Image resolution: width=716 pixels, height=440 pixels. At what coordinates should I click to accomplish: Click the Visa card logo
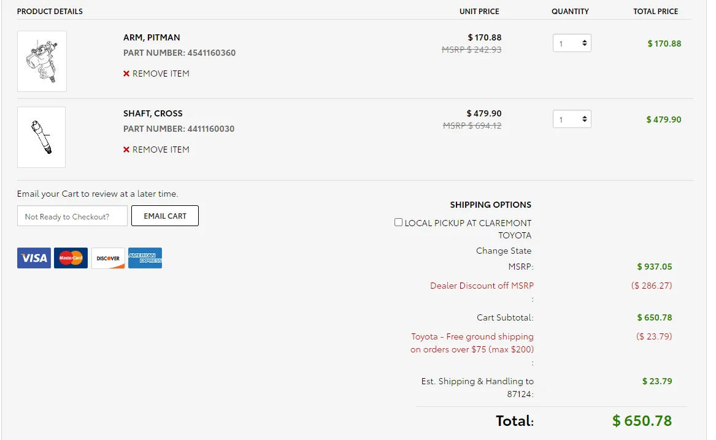click(34, 258)
